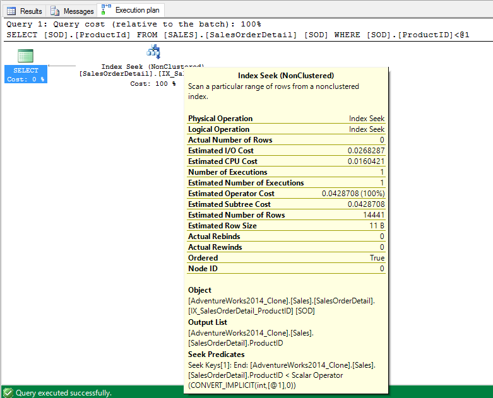
Task: Click the Number of Executions row
Action: click(286, 172)
